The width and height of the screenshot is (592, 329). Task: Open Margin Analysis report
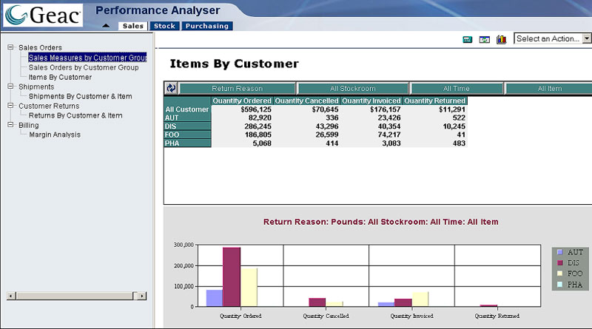[x=55, y=135]
